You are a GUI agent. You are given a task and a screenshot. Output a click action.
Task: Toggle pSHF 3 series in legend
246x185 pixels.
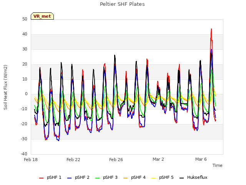point(106,177)
